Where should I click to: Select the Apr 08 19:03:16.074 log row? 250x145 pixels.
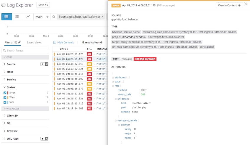(80, 84)
